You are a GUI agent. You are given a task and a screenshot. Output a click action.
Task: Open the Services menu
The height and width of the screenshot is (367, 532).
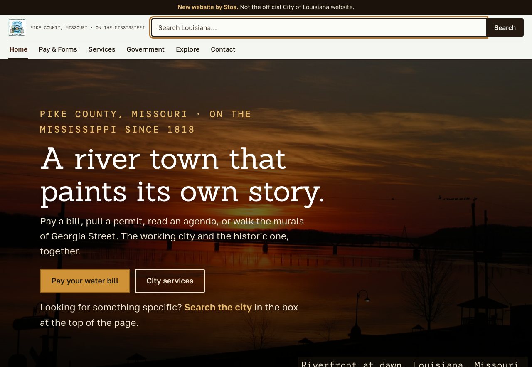click(x=102, y=49)
